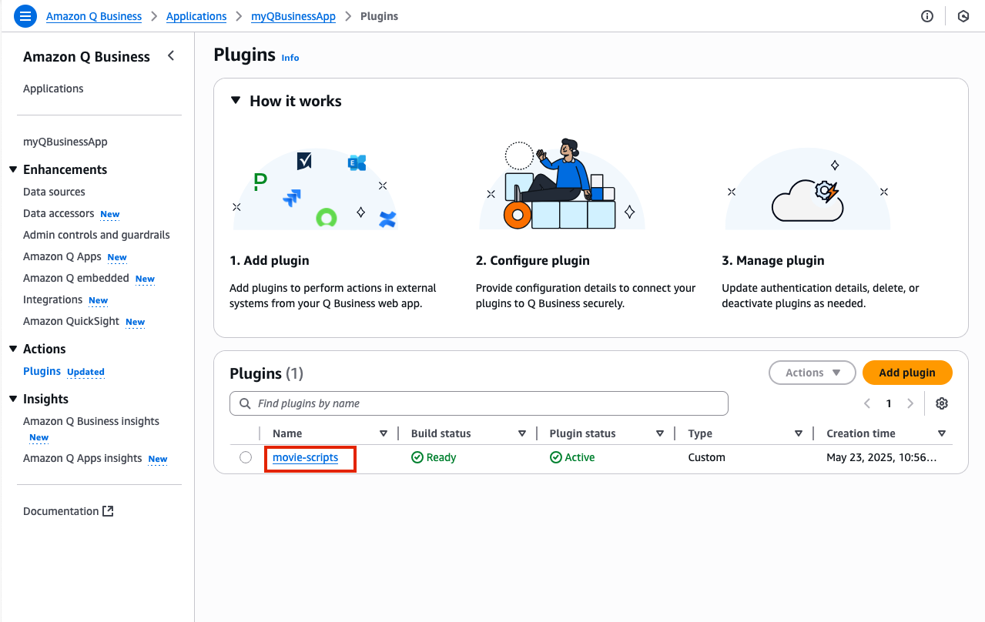Collapse the Amazon Q Business sidebar
The width and height of the screenshot is (985, 622).
point(171,56)
